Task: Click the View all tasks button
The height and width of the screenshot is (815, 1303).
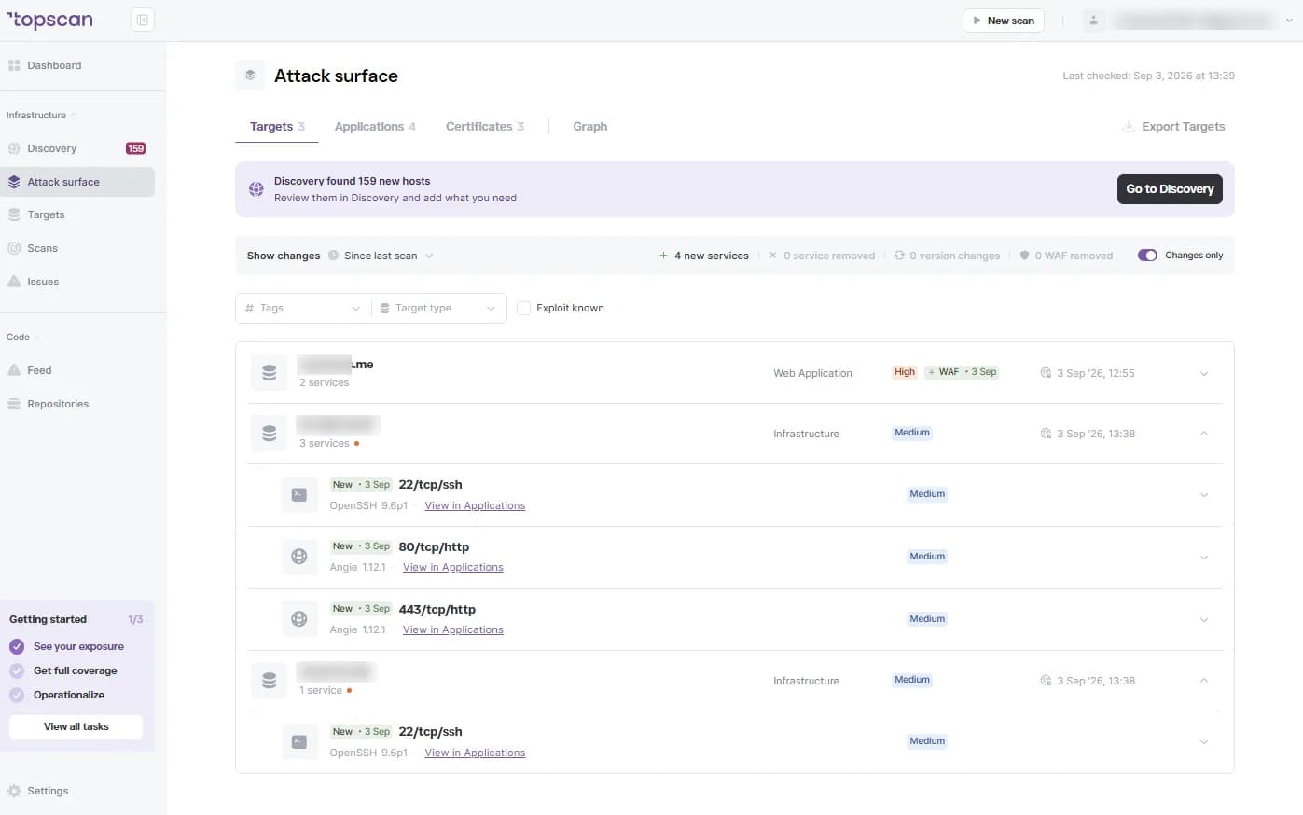Action: [x=76, y=727]
